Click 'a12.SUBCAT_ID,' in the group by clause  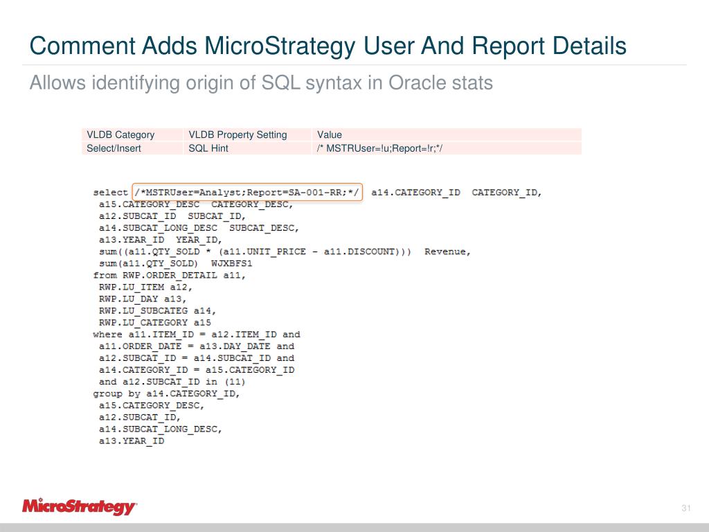pyautogui.click(x=140, y=417)
